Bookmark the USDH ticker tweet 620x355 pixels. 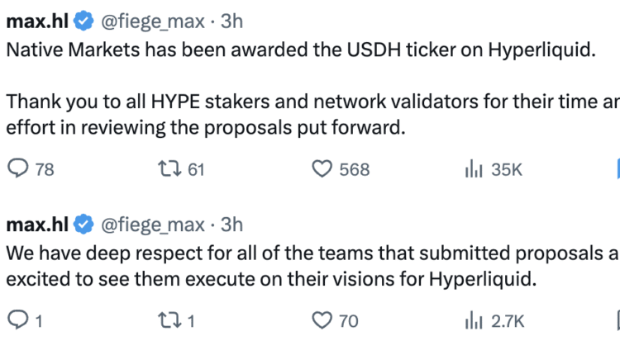click(x=617, y=169)
